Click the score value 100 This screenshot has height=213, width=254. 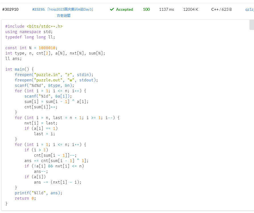pyautogui.click(x=146, y=9)
